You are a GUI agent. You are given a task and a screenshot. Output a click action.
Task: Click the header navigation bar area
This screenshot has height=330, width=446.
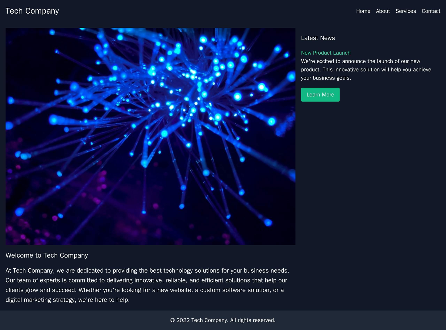tap(223, 11)
